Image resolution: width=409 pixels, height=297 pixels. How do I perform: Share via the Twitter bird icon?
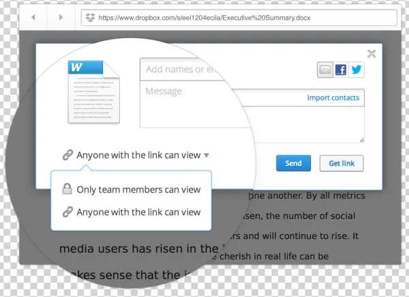tap(355, 69)
